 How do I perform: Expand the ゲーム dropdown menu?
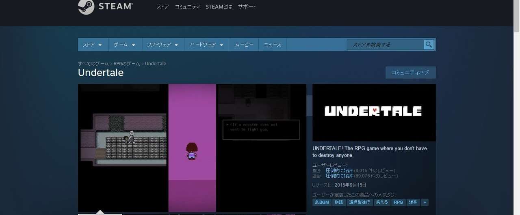[125, 45]
